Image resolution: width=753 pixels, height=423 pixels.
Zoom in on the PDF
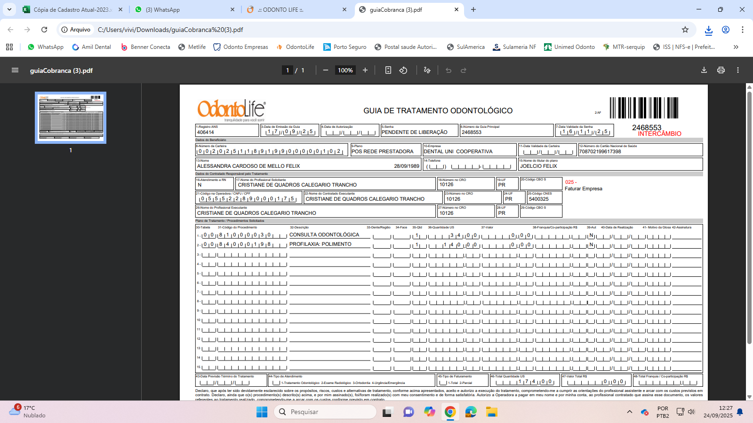pyautogui.click(x=365, y=70)
